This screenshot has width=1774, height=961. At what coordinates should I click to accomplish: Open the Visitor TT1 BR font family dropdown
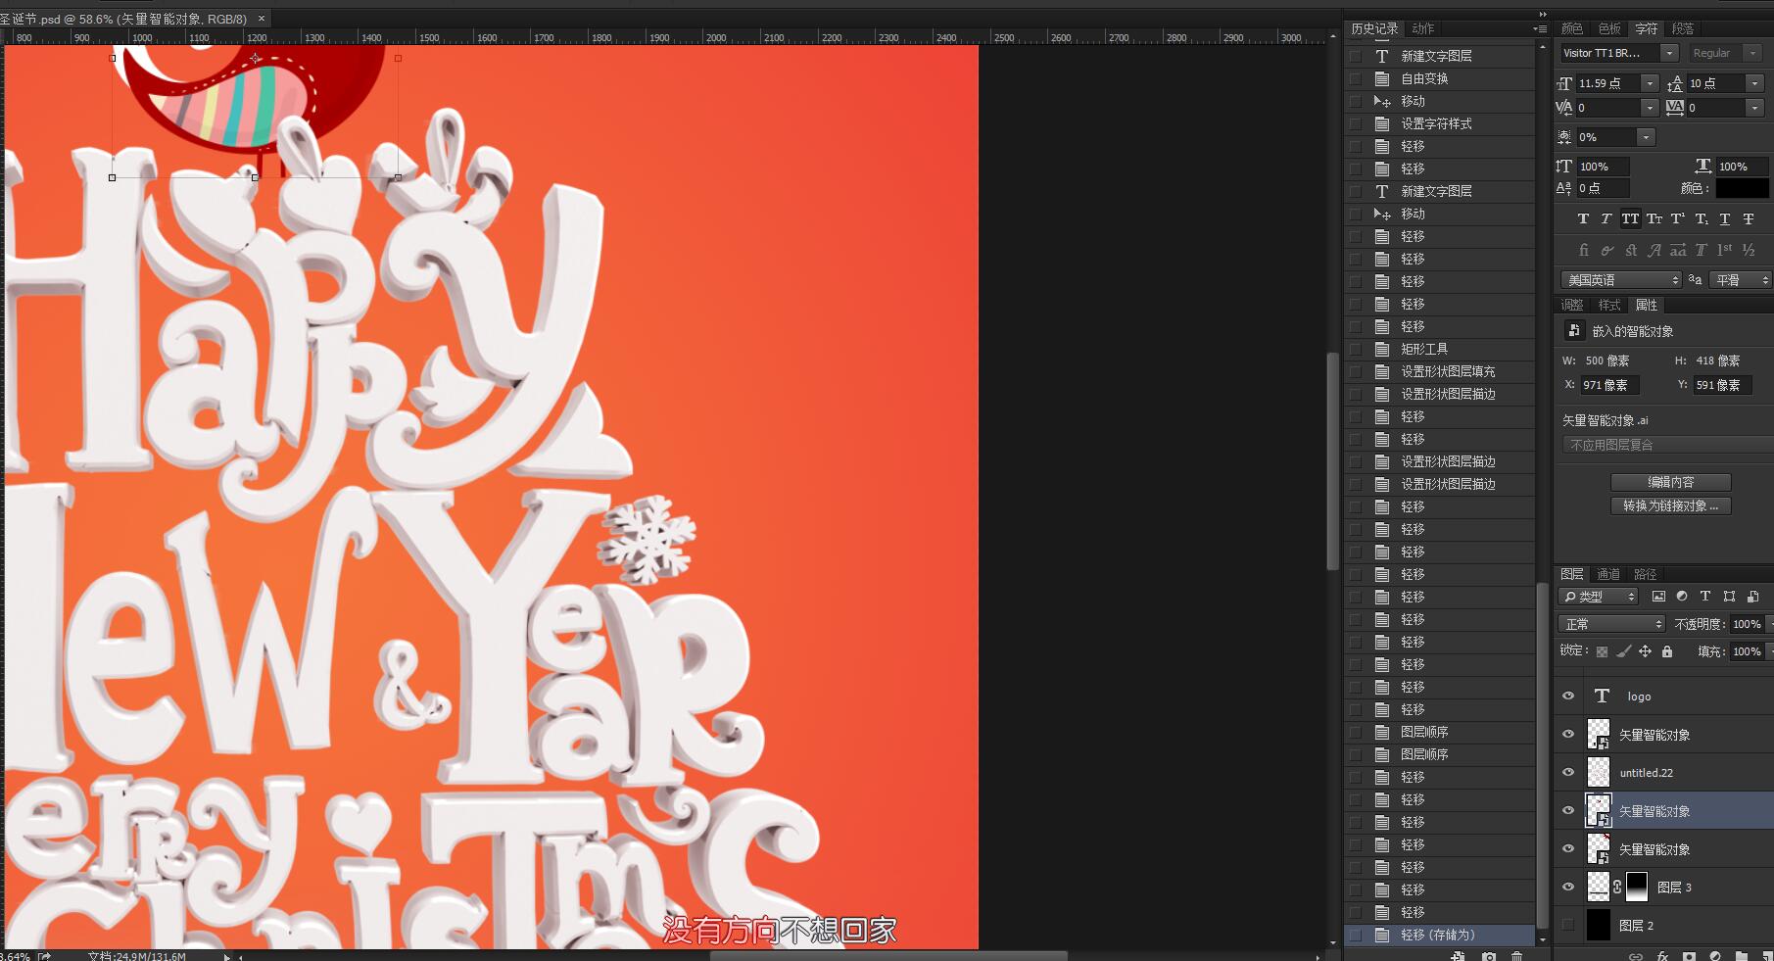[x=1669, y=53]
